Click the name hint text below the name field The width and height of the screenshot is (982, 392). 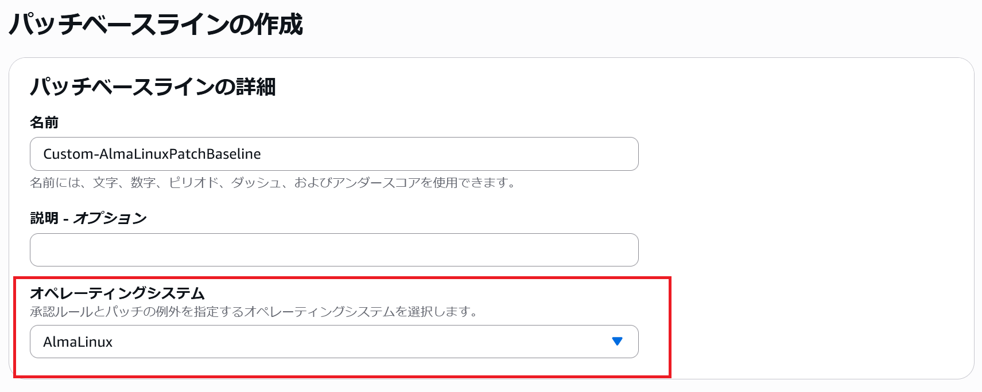pyautogui.click(x=273, y=183)
